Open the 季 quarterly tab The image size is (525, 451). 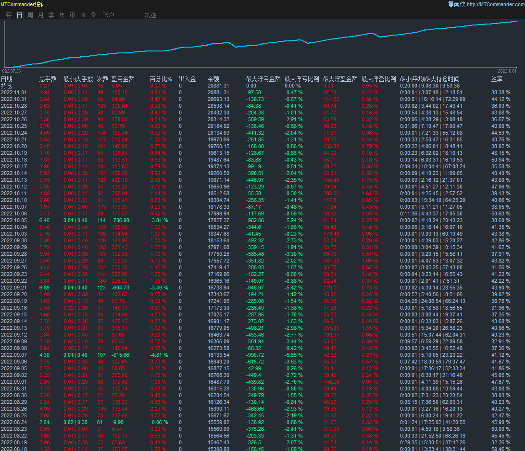click(x=51, y=15)
